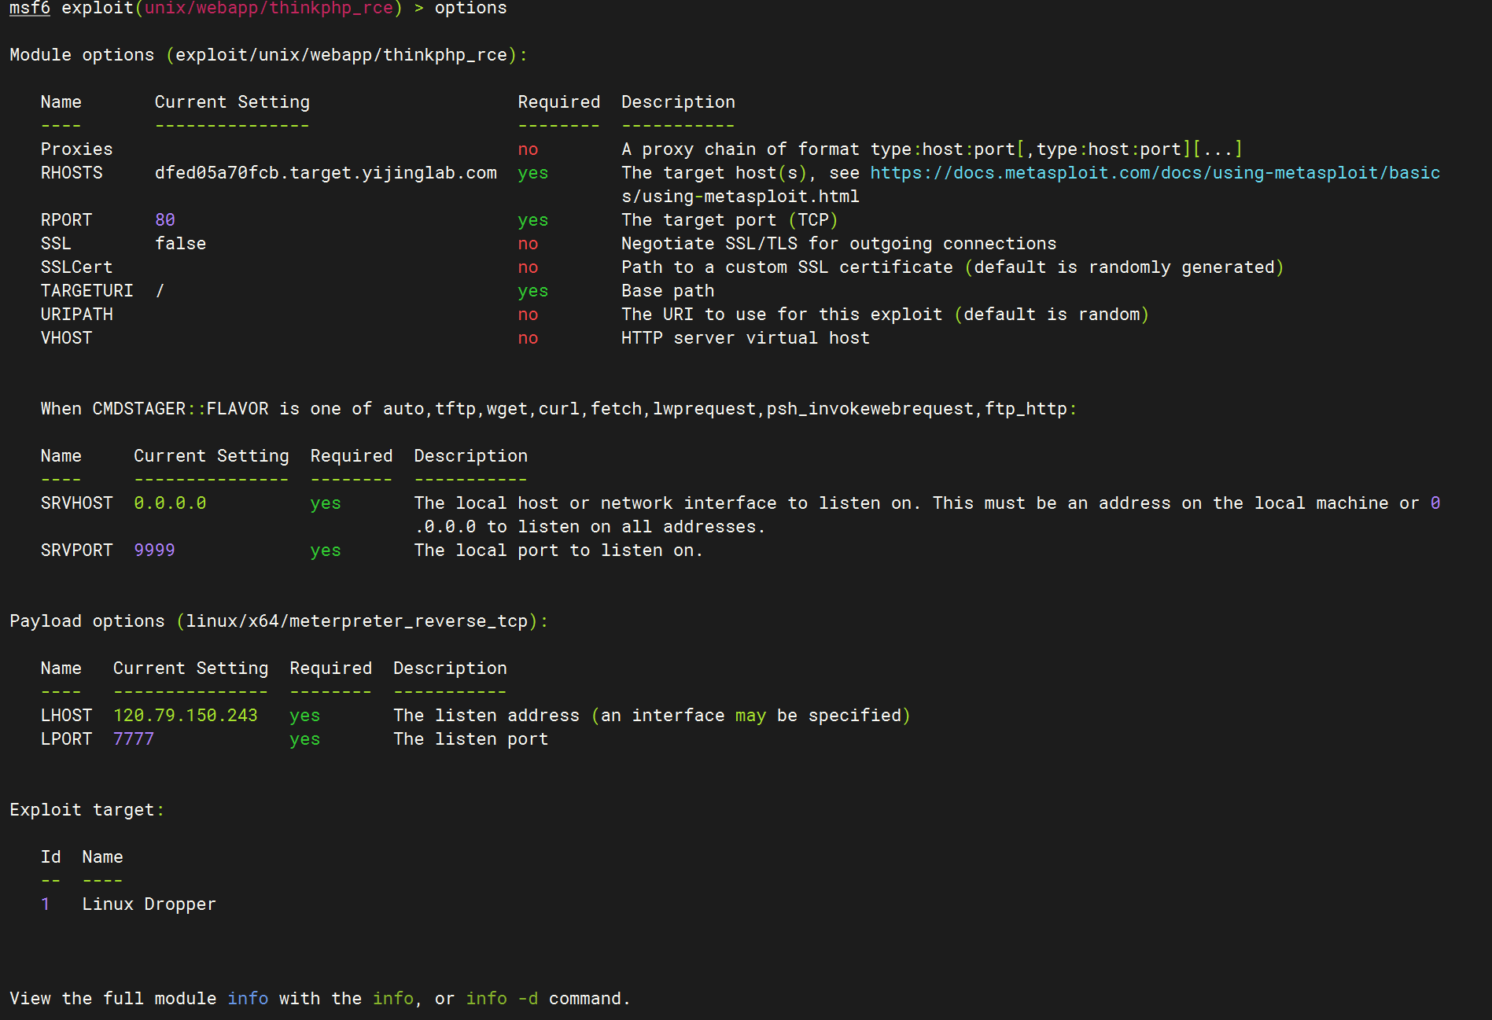The height and width of the screenshot is (1020, 1492).
Task: Click the "A proxy chain of format" description
Action: [932, 149]
